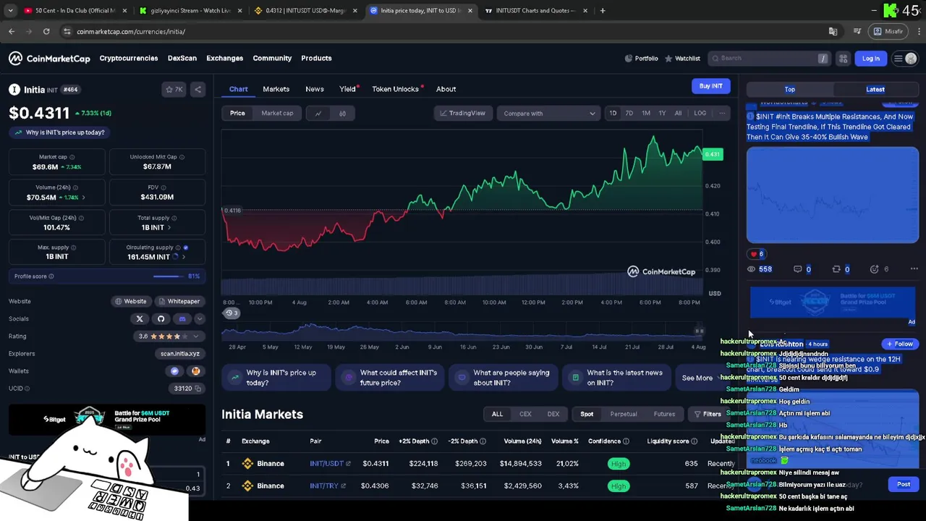Switch chart to candlestick style icon
This screenshot has height=521, width=926.
(342, 113)
